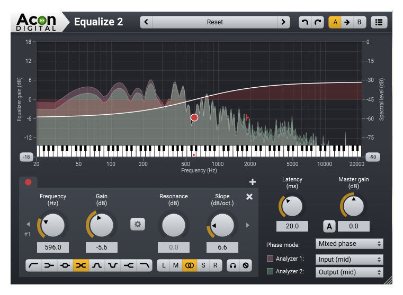
Task: Select the low cut filter type
Action: 34,265
